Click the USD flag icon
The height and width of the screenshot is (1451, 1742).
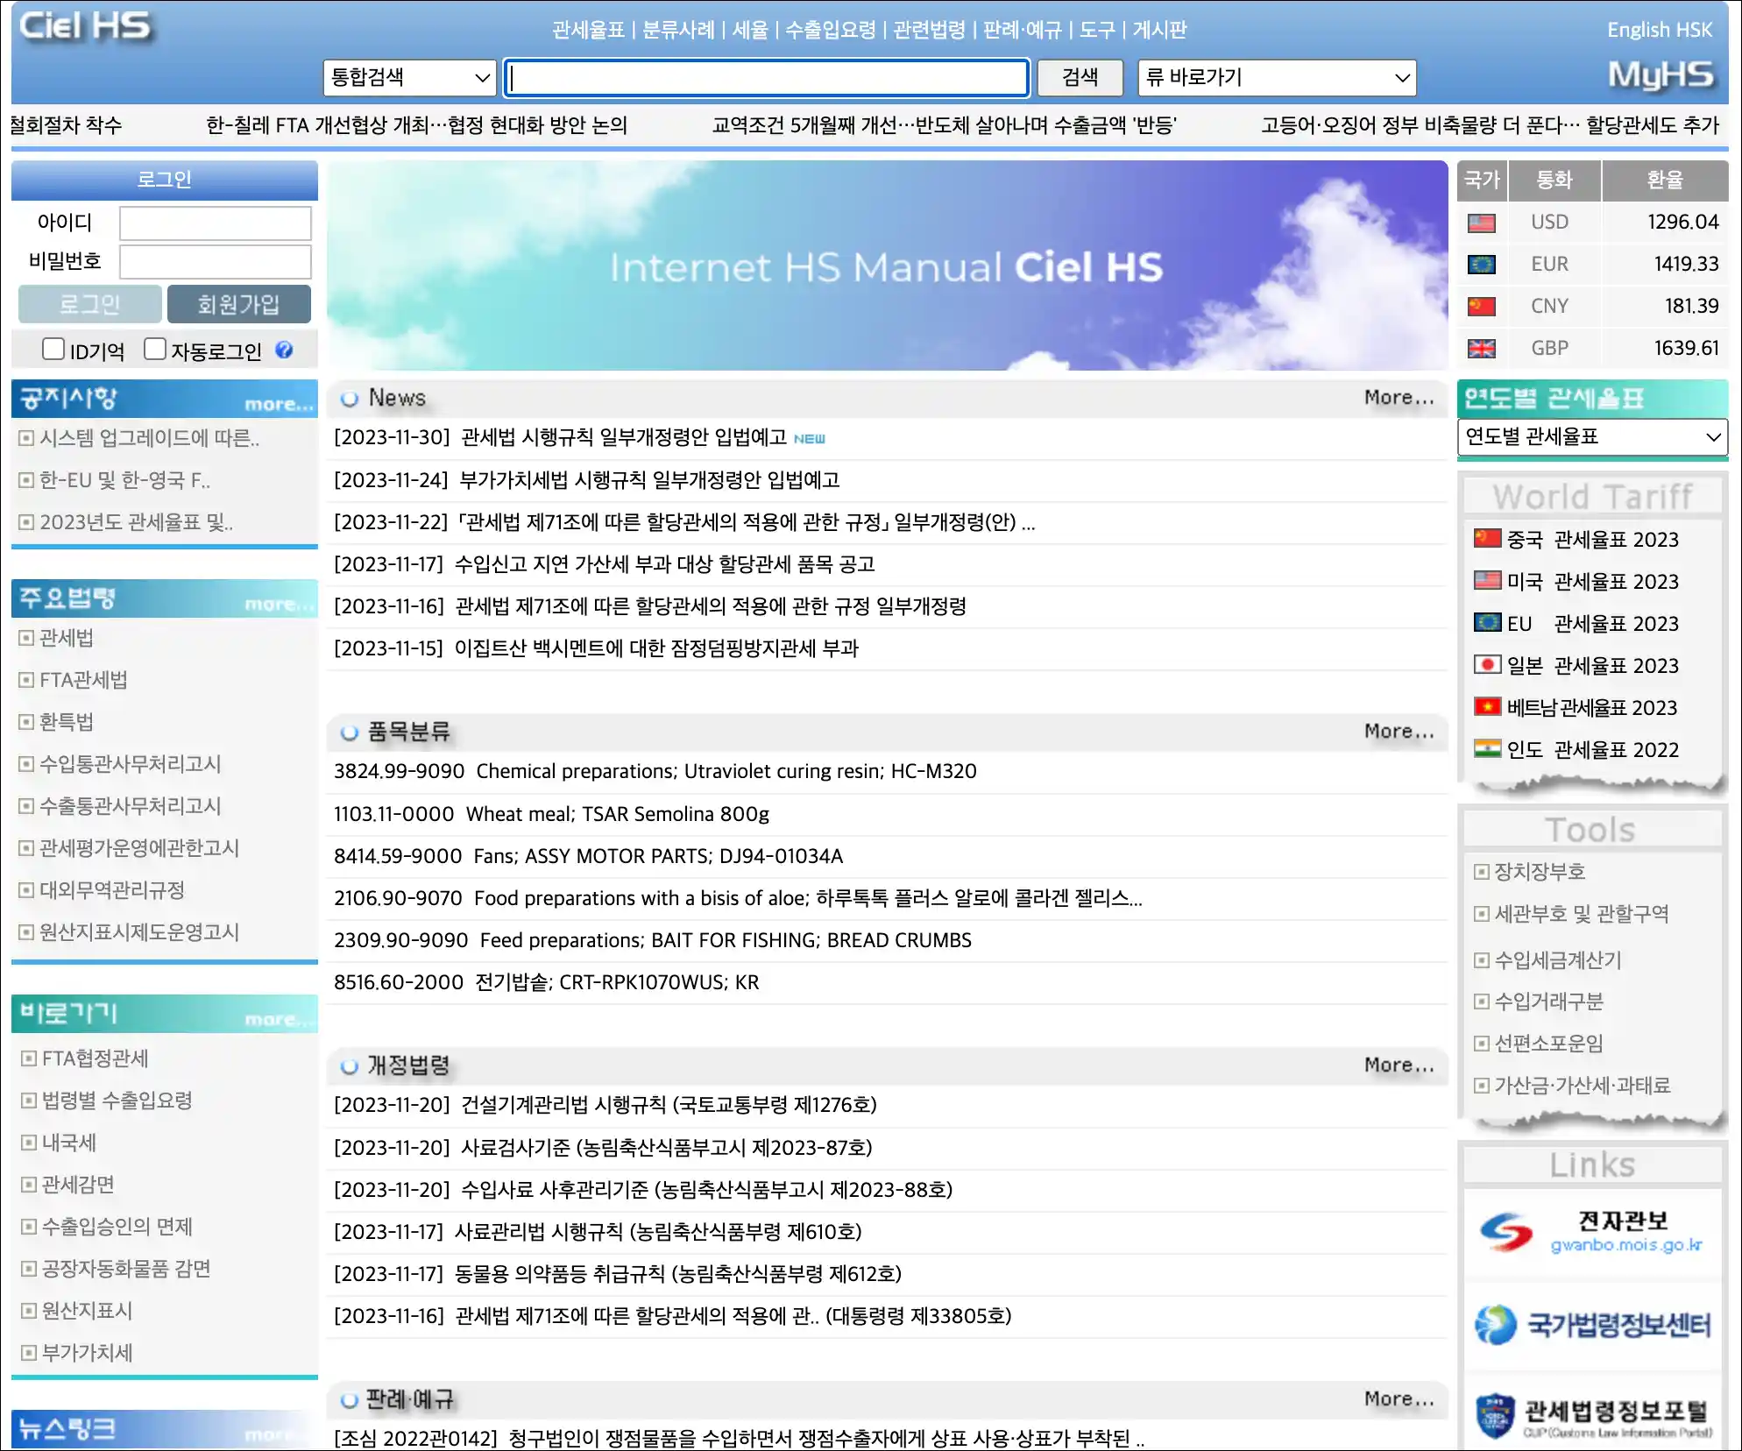point(1482,223)
